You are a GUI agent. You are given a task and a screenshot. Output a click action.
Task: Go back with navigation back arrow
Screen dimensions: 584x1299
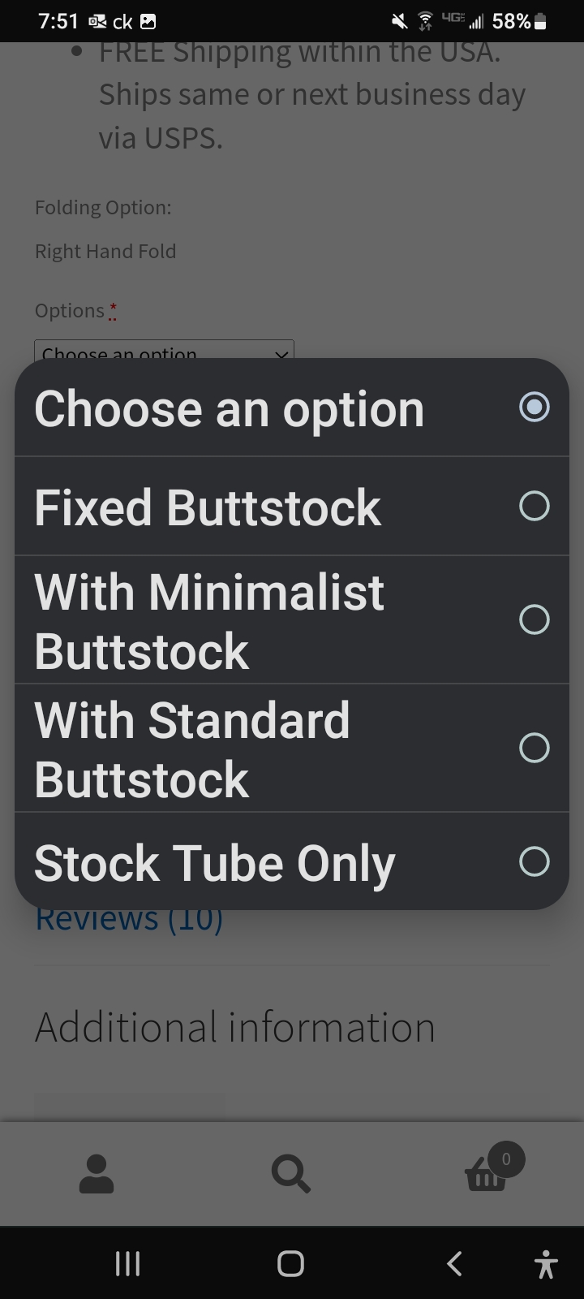point(454,1263)
